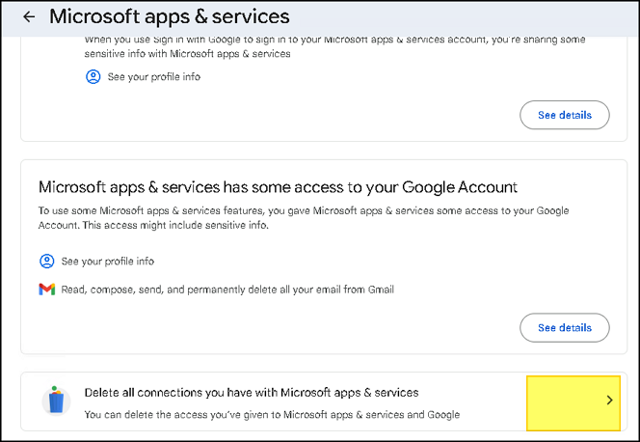Click the blue trash can icon
The height and width of the screenshot is (442, 640).
point(56,401)
